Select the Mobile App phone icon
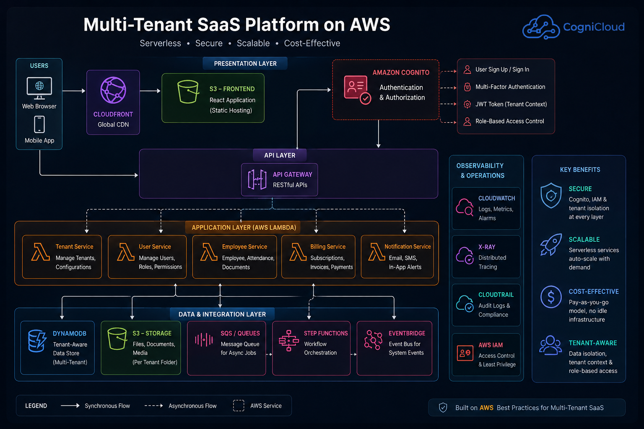Viewport: 644px width, 429px height. tap(39, 124)
